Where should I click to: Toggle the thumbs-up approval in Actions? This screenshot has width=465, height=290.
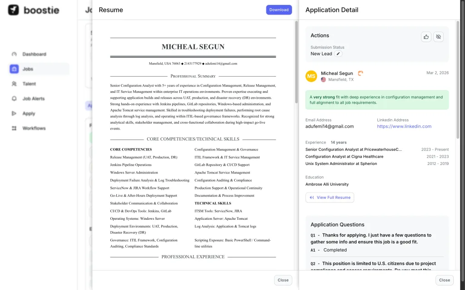click(425, 37)
